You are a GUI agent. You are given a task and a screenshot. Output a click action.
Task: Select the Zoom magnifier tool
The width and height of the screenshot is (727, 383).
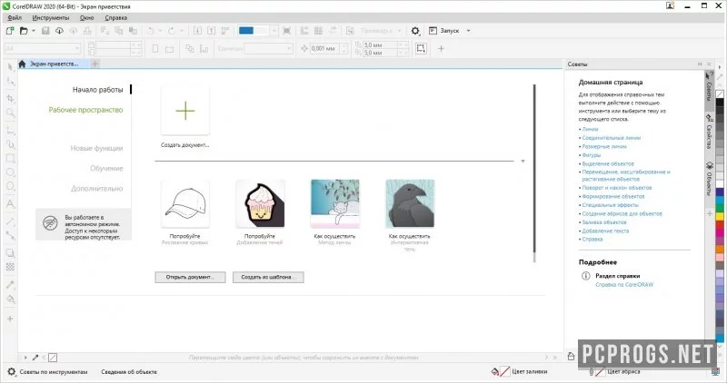point(10,113)
